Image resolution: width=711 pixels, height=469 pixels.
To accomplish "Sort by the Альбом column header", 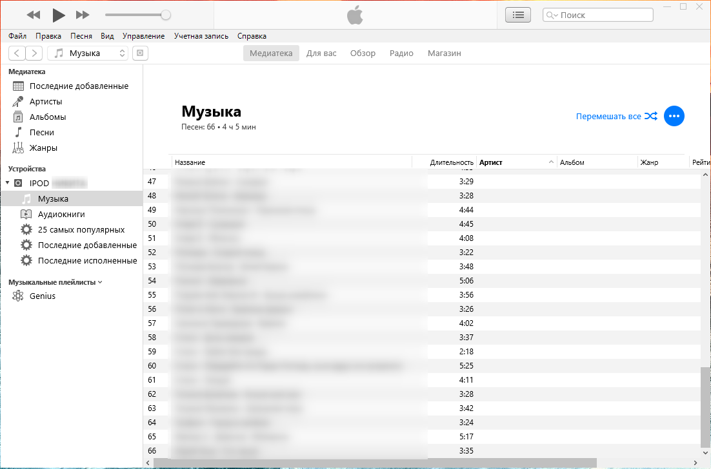I will (597, 162).
